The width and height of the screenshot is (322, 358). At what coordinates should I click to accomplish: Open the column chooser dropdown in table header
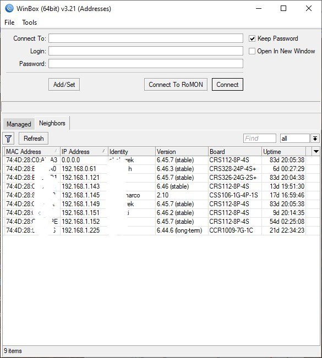pyautogui.click(x=316, y=151)
